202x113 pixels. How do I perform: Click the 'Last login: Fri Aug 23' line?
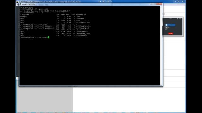[x=45, y=11]
